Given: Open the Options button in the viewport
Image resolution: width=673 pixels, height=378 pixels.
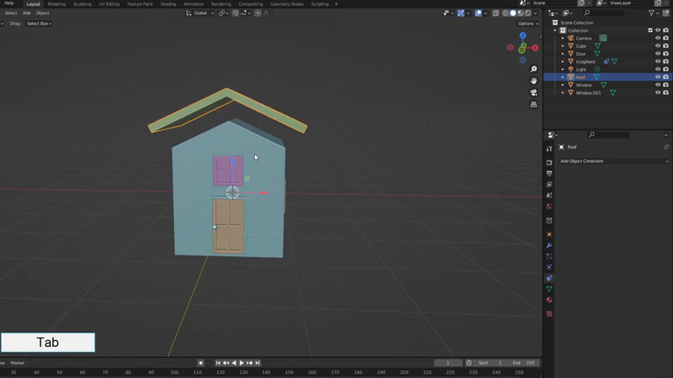Looking at the screenshot, I should [526, 24].
